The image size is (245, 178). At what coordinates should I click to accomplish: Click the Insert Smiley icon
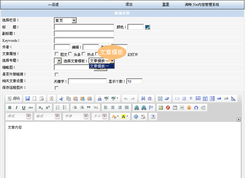pos(189,108)
